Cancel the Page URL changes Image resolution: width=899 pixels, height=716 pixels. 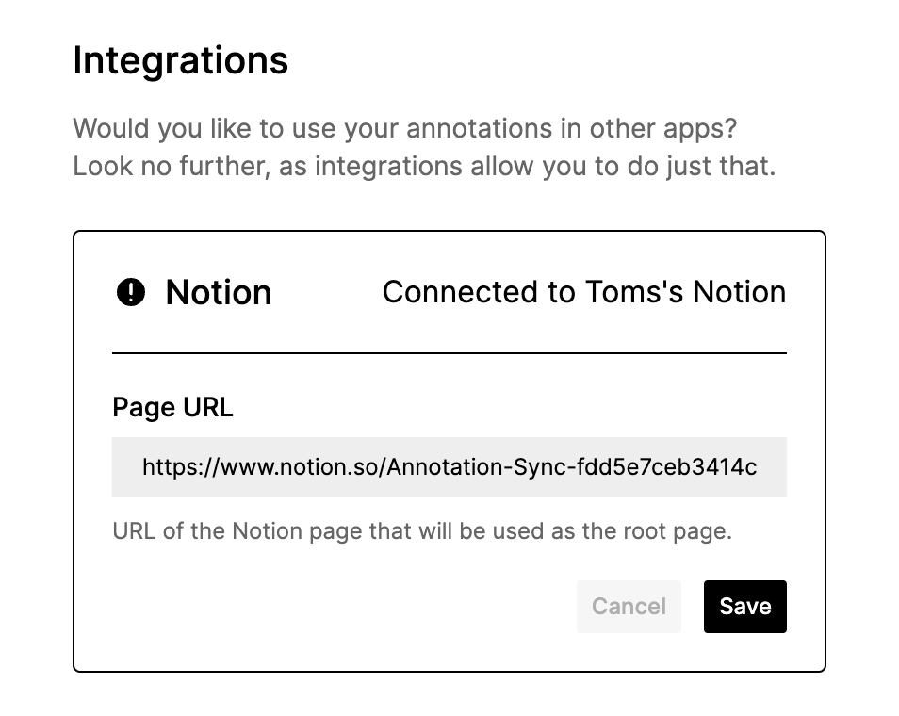click(x=629, y=607)
